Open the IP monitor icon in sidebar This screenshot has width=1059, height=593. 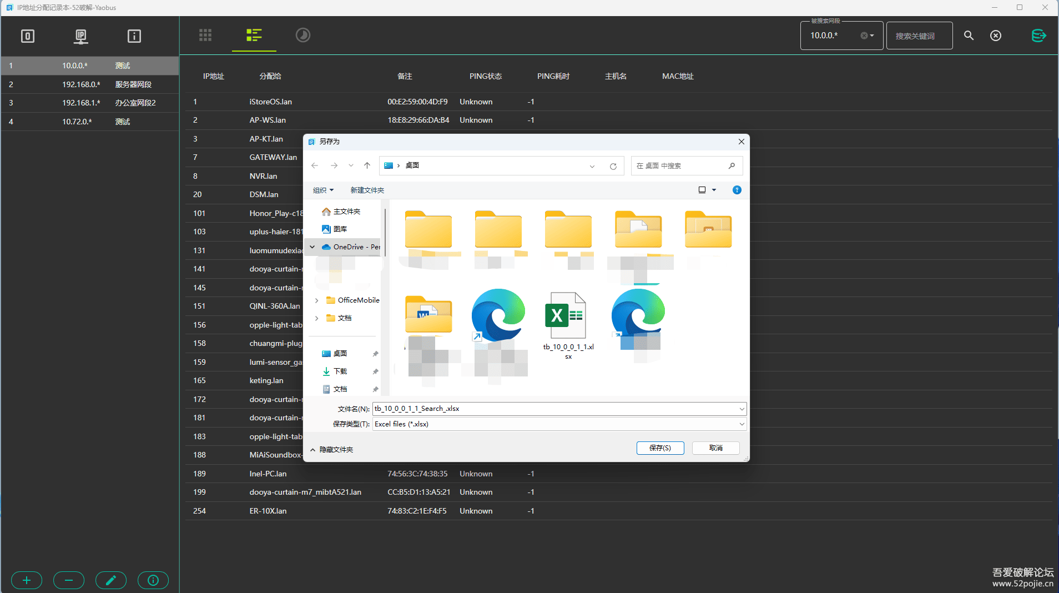point(81,37)
